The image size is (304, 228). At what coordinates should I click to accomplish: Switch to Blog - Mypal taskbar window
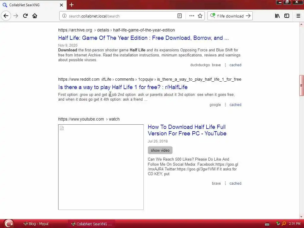[36, 224]
